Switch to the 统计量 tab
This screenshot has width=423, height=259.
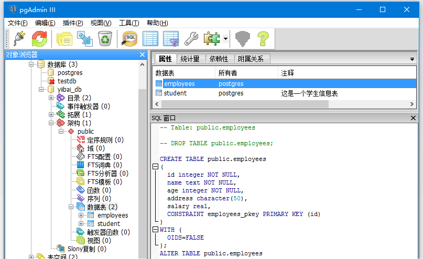click(190, 59)
